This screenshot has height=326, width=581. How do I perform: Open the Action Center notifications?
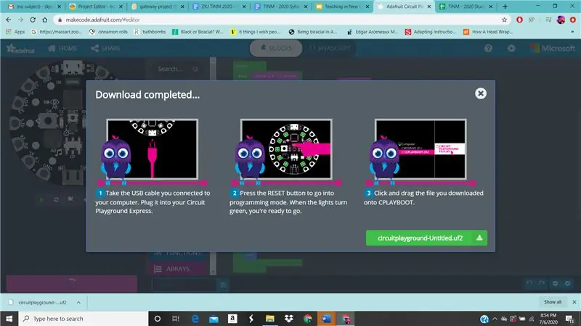[570, 319]
